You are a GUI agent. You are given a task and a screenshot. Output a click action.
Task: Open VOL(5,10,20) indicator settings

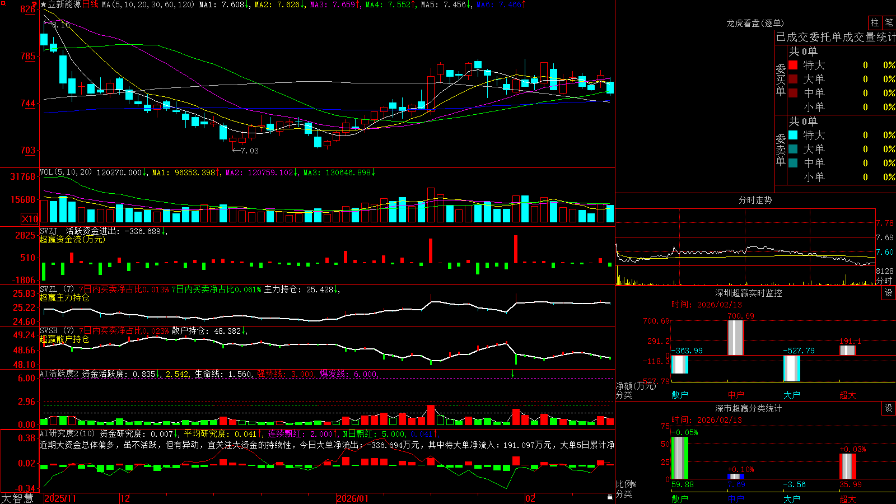click(66, 172)
